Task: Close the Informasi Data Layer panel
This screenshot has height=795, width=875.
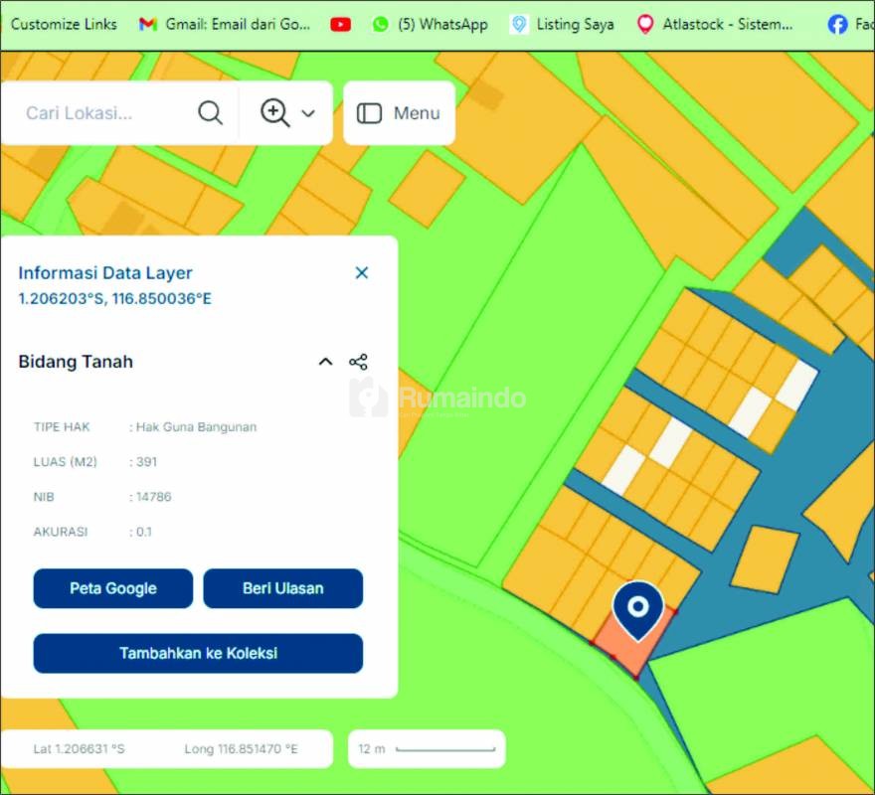Action: [x=362, y=272]
